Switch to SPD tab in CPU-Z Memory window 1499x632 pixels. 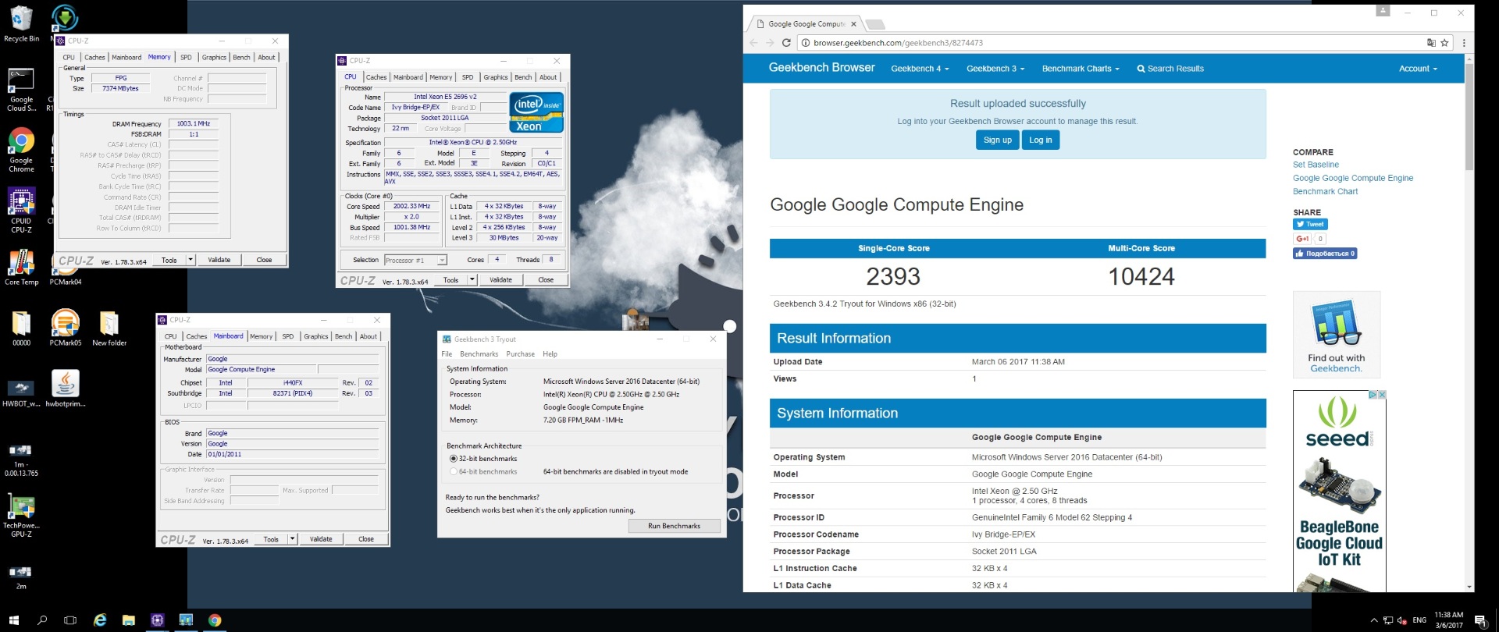point(186,57)
